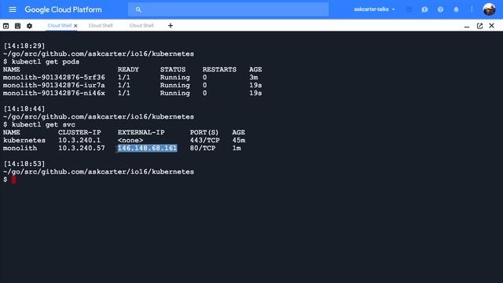Click the pod name monolith-901342876-iur7a
This screenshot has height=283, width=503.
coord(54,86)
